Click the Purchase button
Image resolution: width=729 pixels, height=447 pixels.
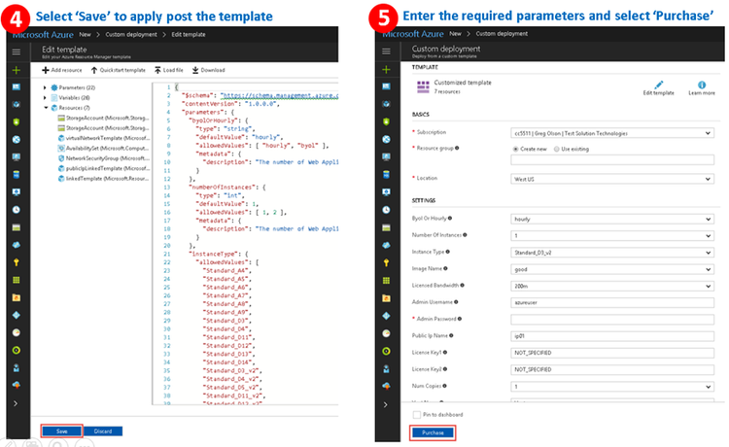pyautogui.click(x=433, y=432)
